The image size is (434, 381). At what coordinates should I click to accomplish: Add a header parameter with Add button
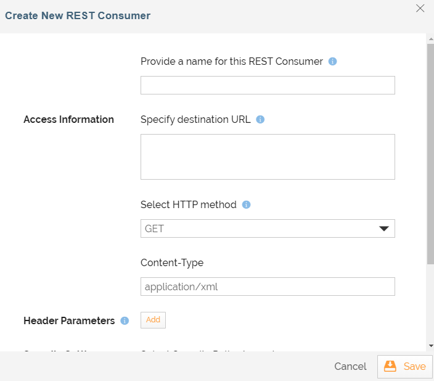[153, 320]
